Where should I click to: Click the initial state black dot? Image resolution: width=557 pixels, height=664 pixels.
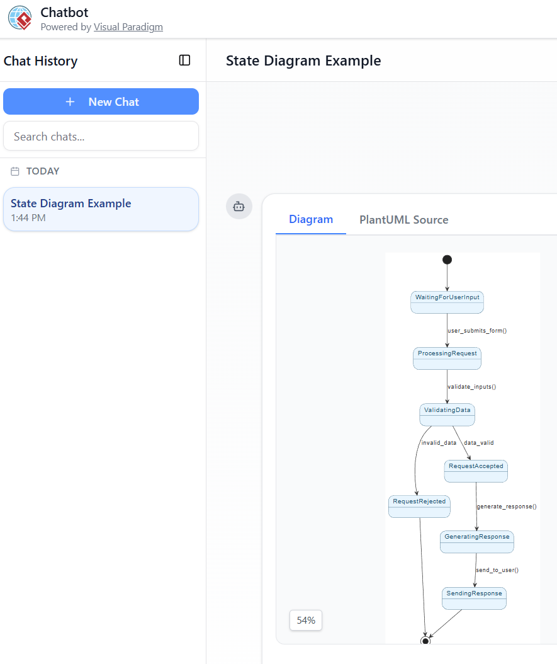[447, 260]
